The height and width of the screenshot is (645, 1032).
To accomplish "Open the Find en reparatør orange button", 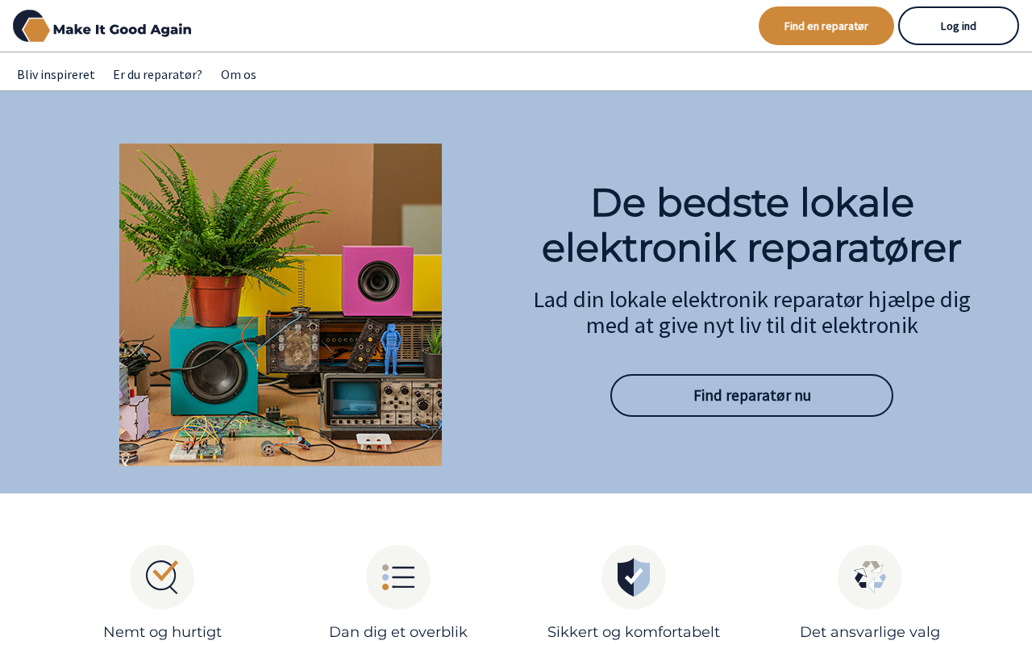I will pyautogui.click(x=826, y=26).
